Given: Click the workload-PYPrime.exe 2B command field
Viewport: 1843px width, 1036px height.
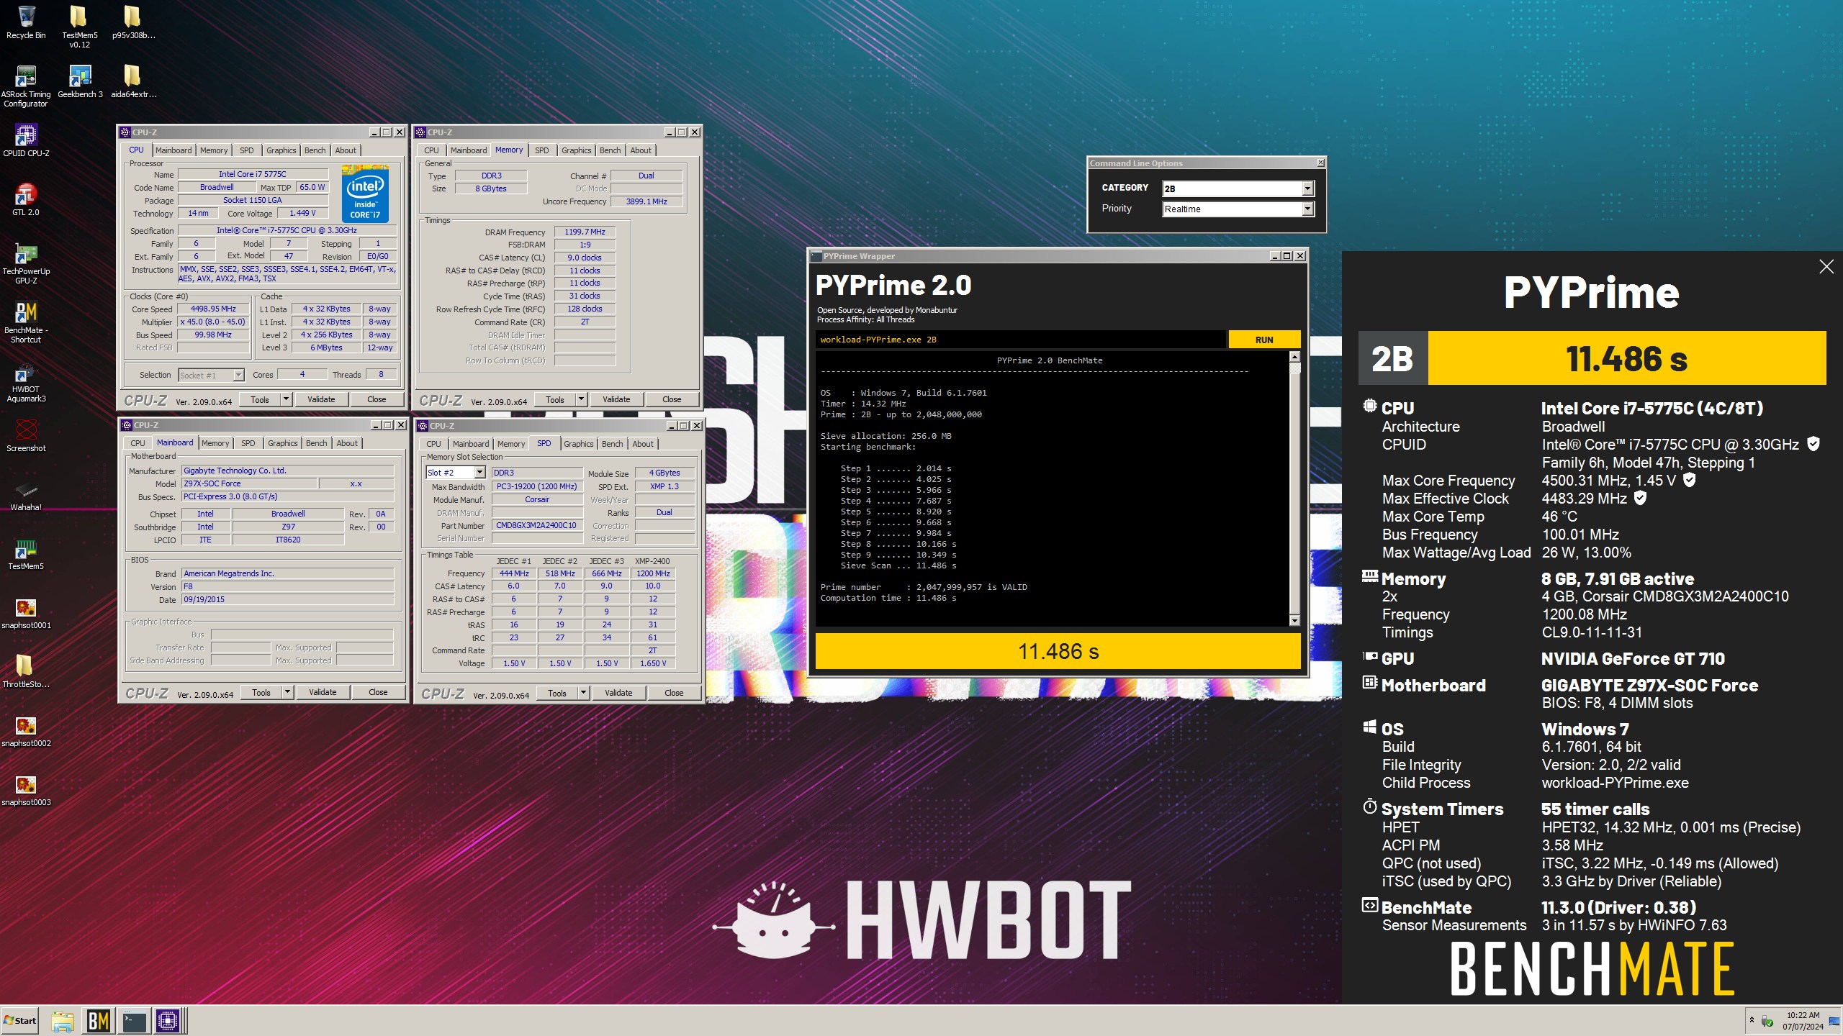Looking at the screenshot, I should (x=1020, y=340).
